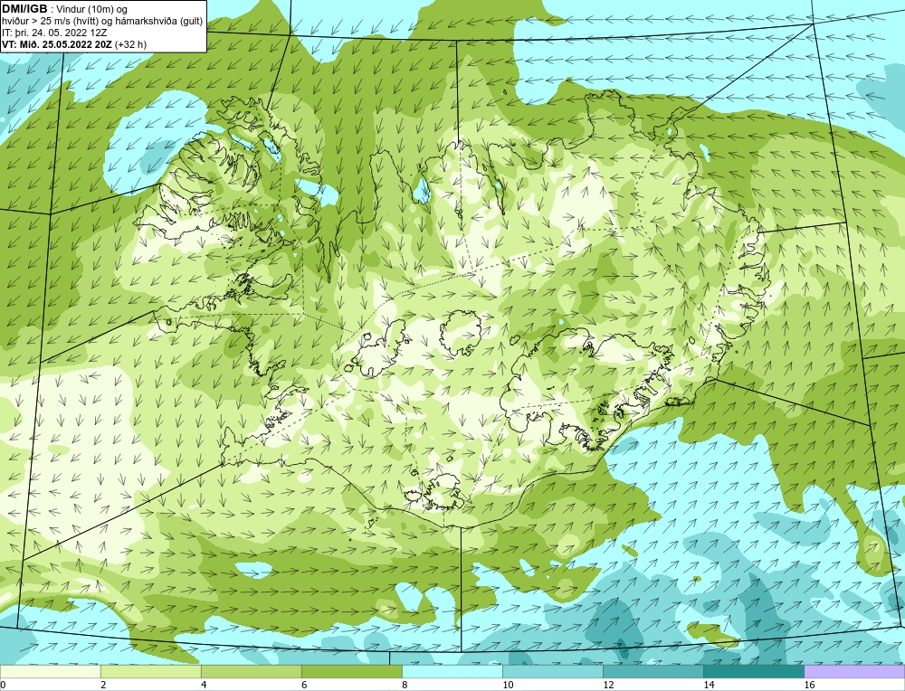The width and height of the screenshot is (905, 691).
Task: Click the legend label '8'
Action: [x=405, y=686]
